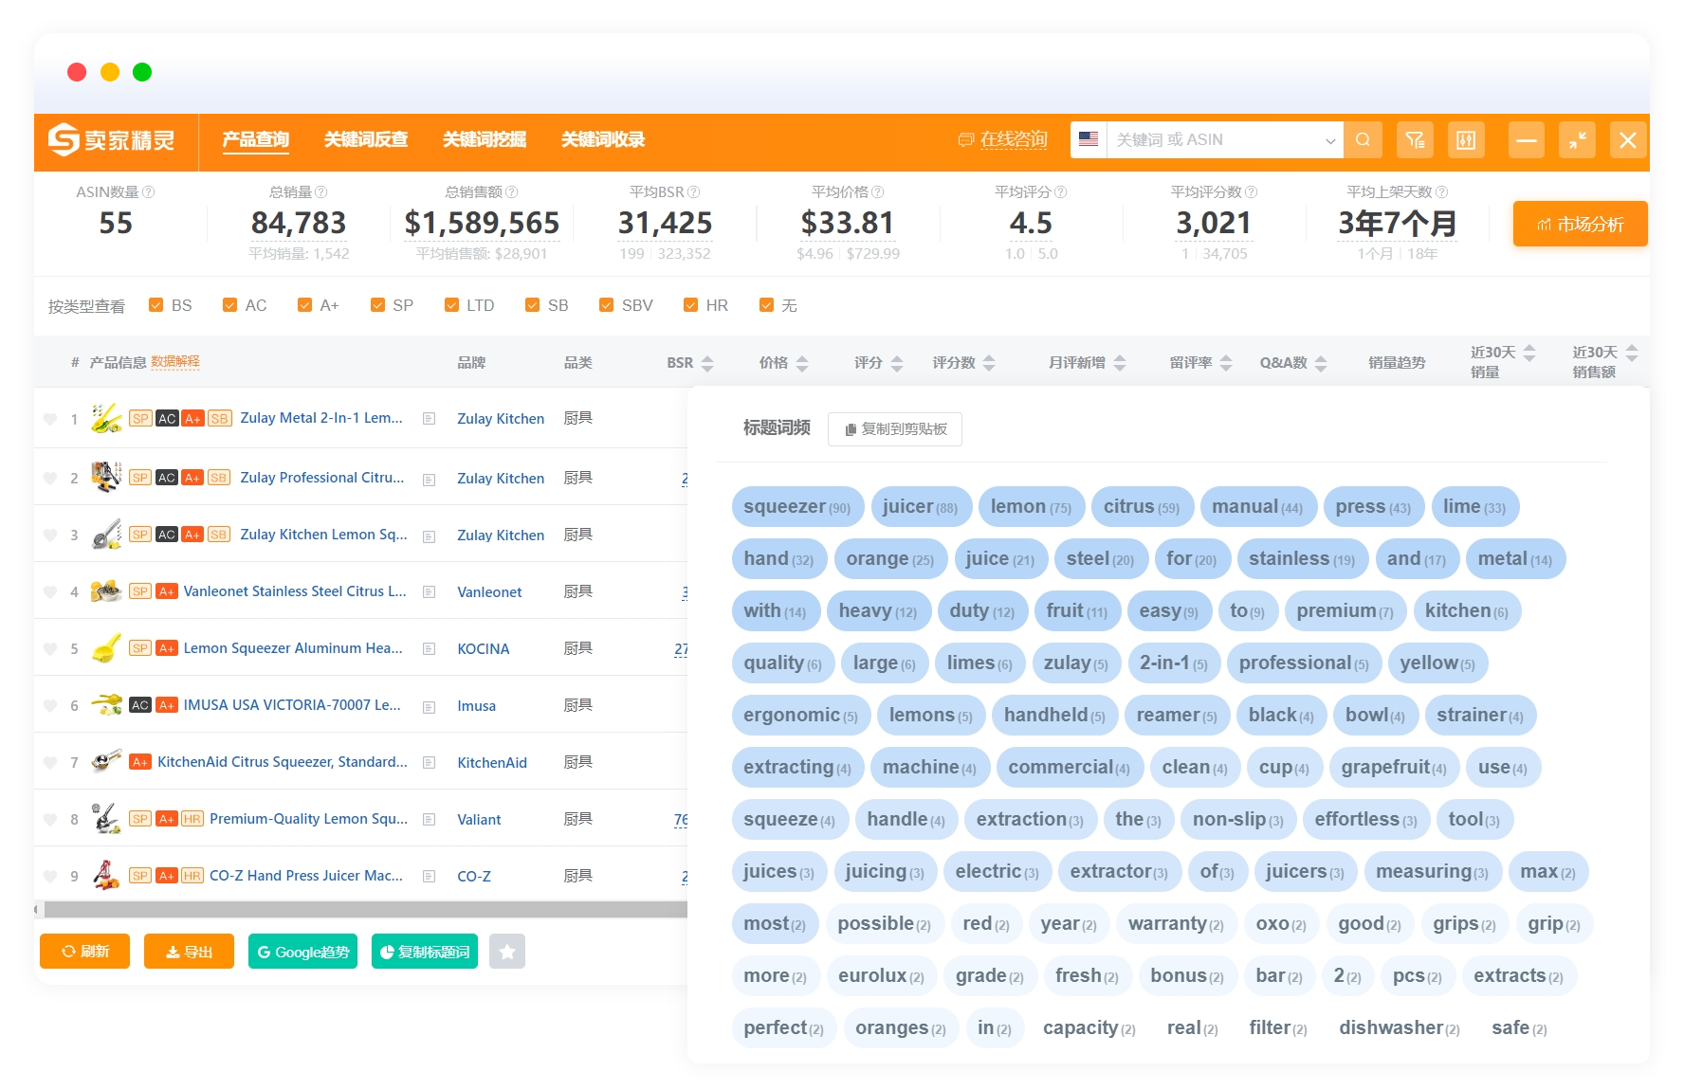
Task: Uncheck the BS type checkbox
Action: 156,305
